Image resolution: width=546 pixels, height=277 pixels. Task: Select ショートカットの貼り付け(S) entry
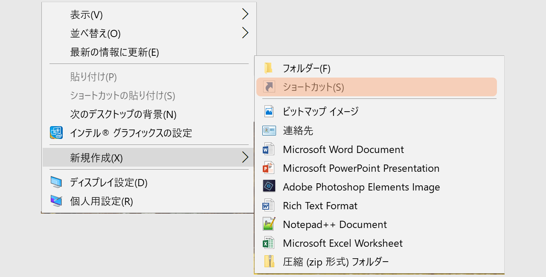149,95
